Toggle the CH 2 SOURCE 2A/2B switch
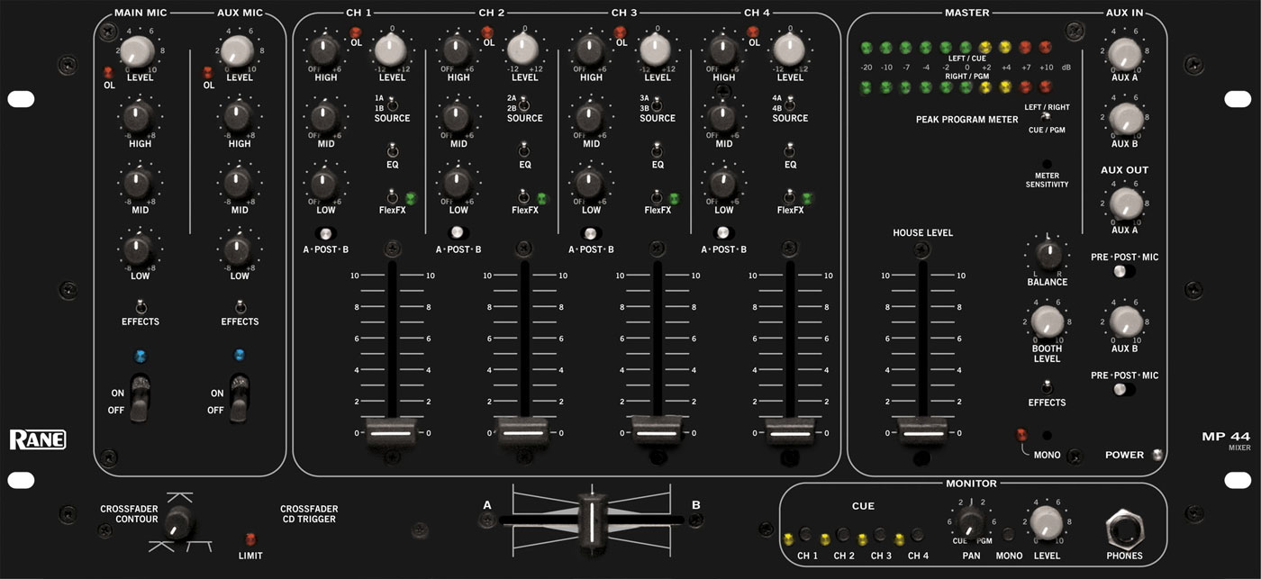 coord(524,104)
